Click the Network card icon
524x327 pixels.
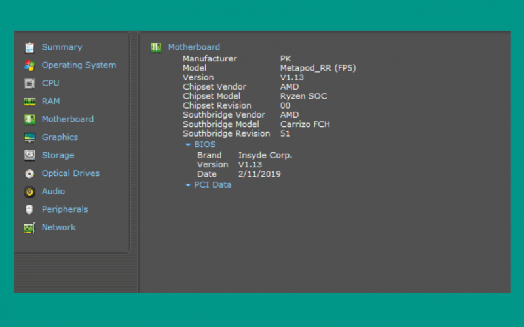(29, 228)
